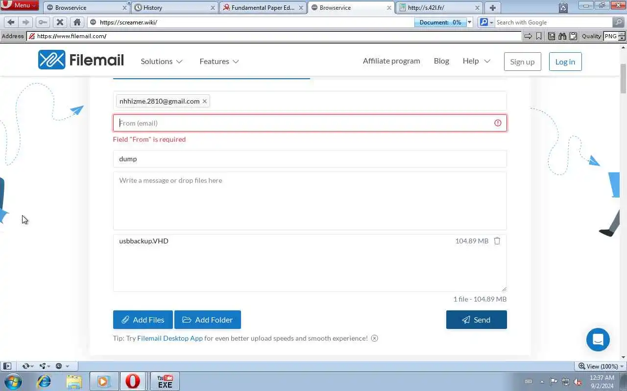Expand the Features menu
Viewport: 627px width, 391px height.
(x=219, y=61)
